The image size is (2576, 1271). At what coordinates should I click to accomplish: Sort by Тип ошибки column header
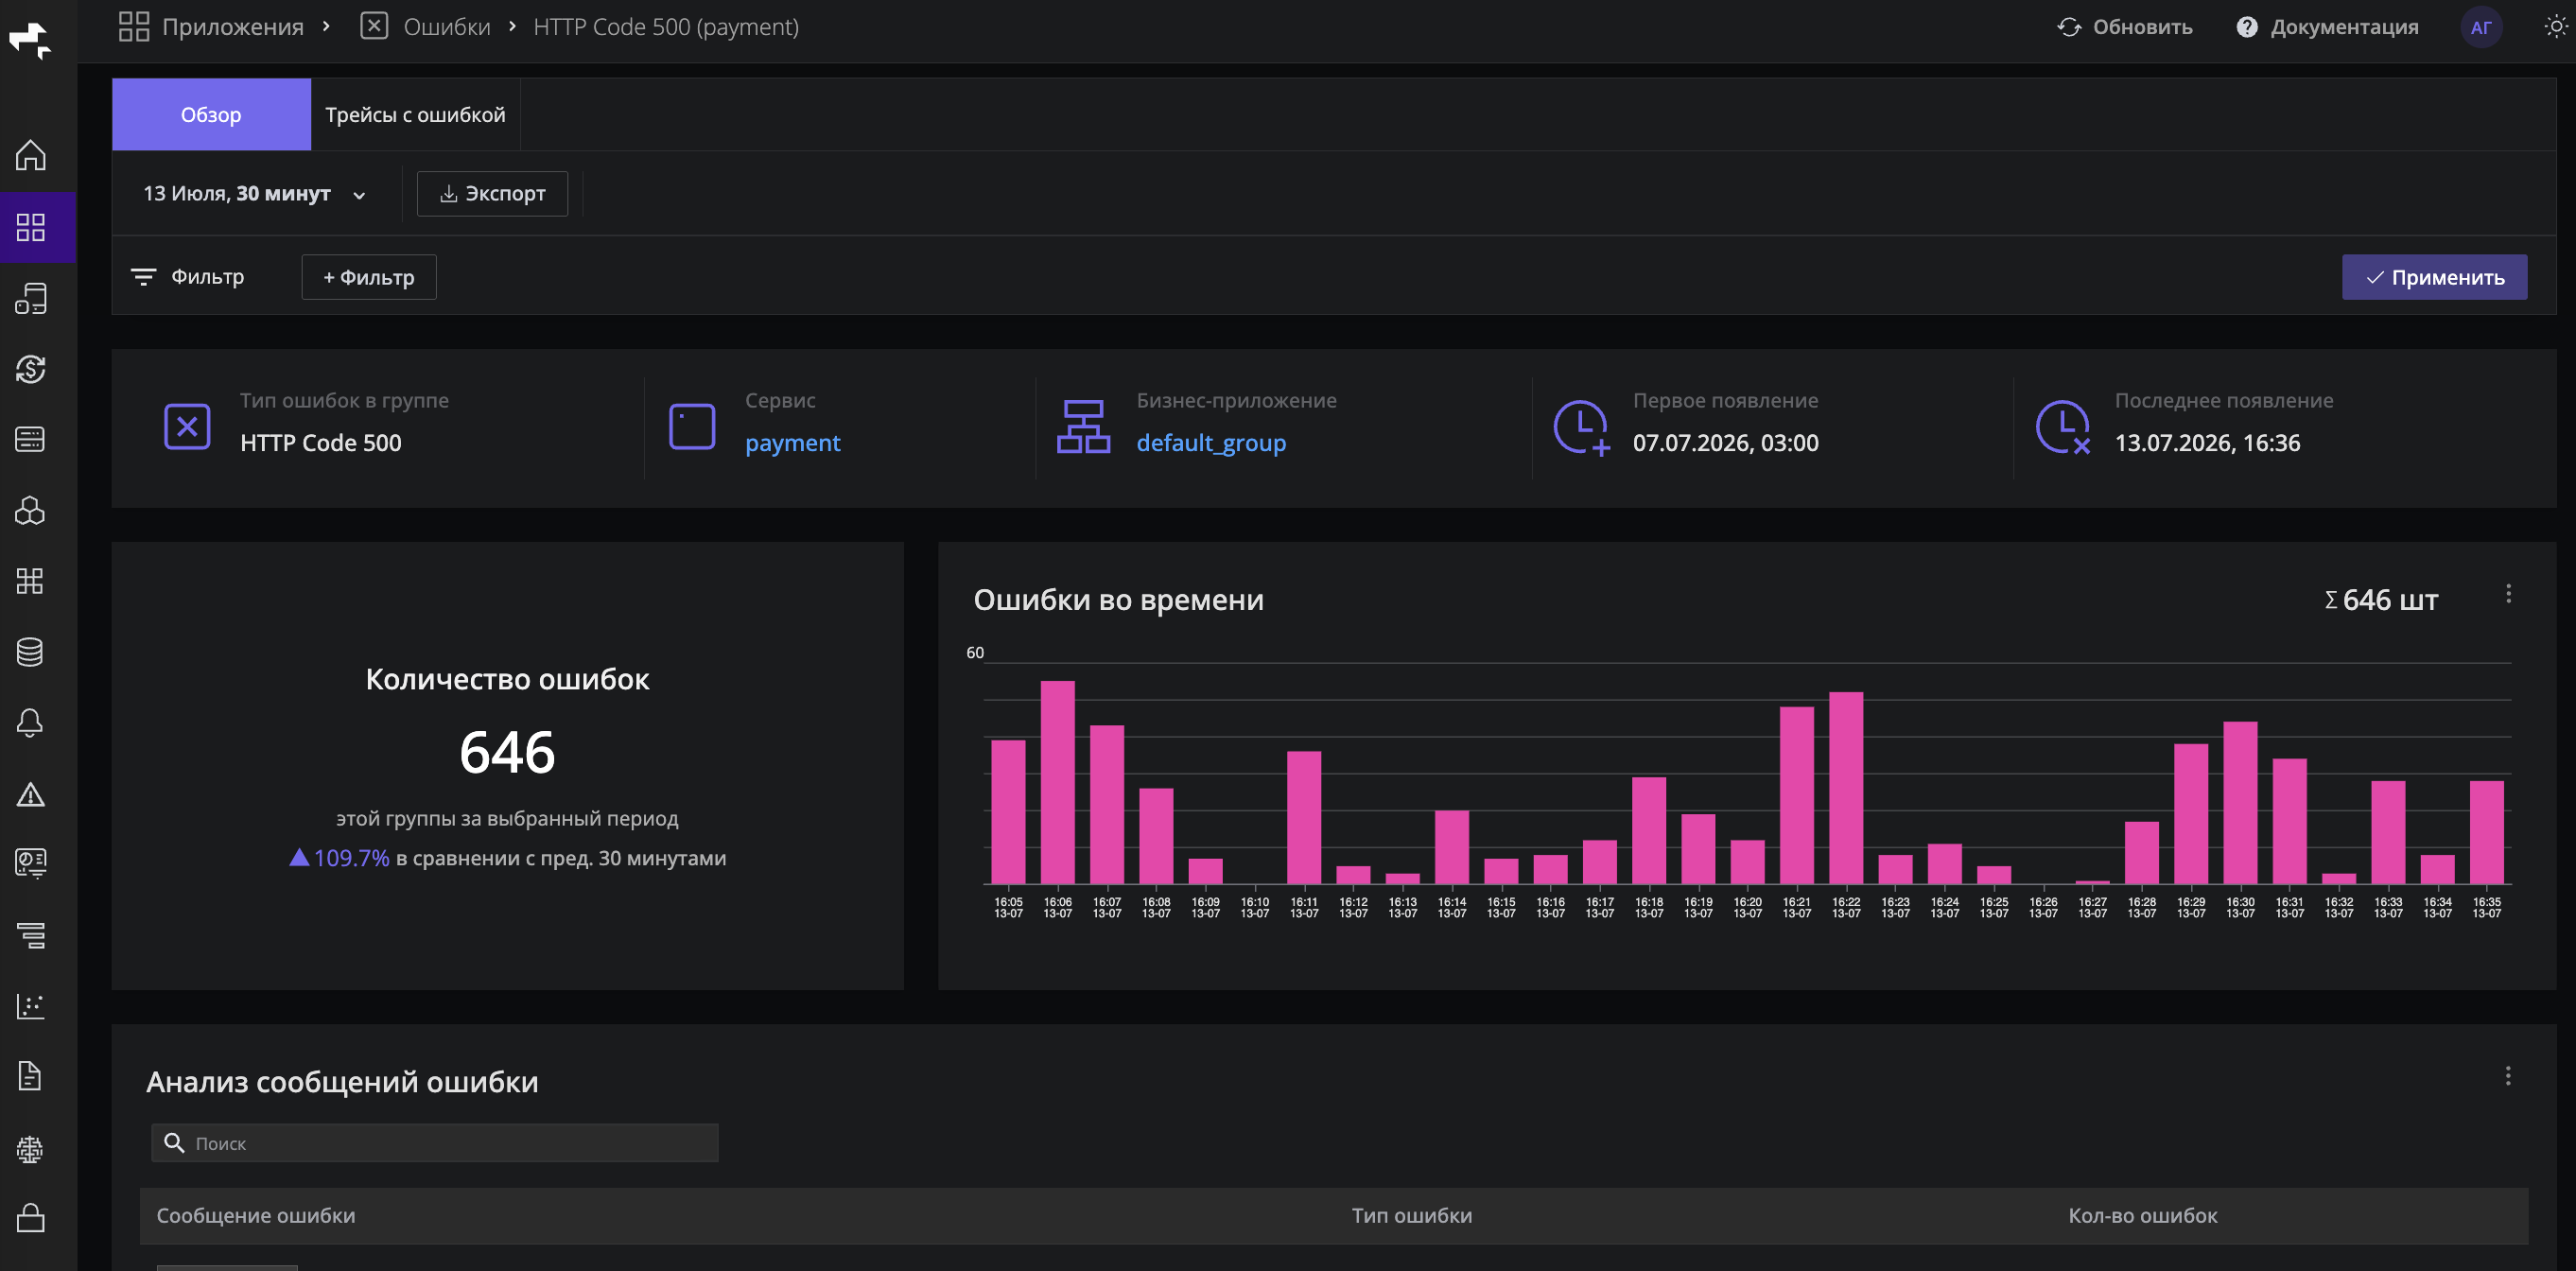1412,1216
